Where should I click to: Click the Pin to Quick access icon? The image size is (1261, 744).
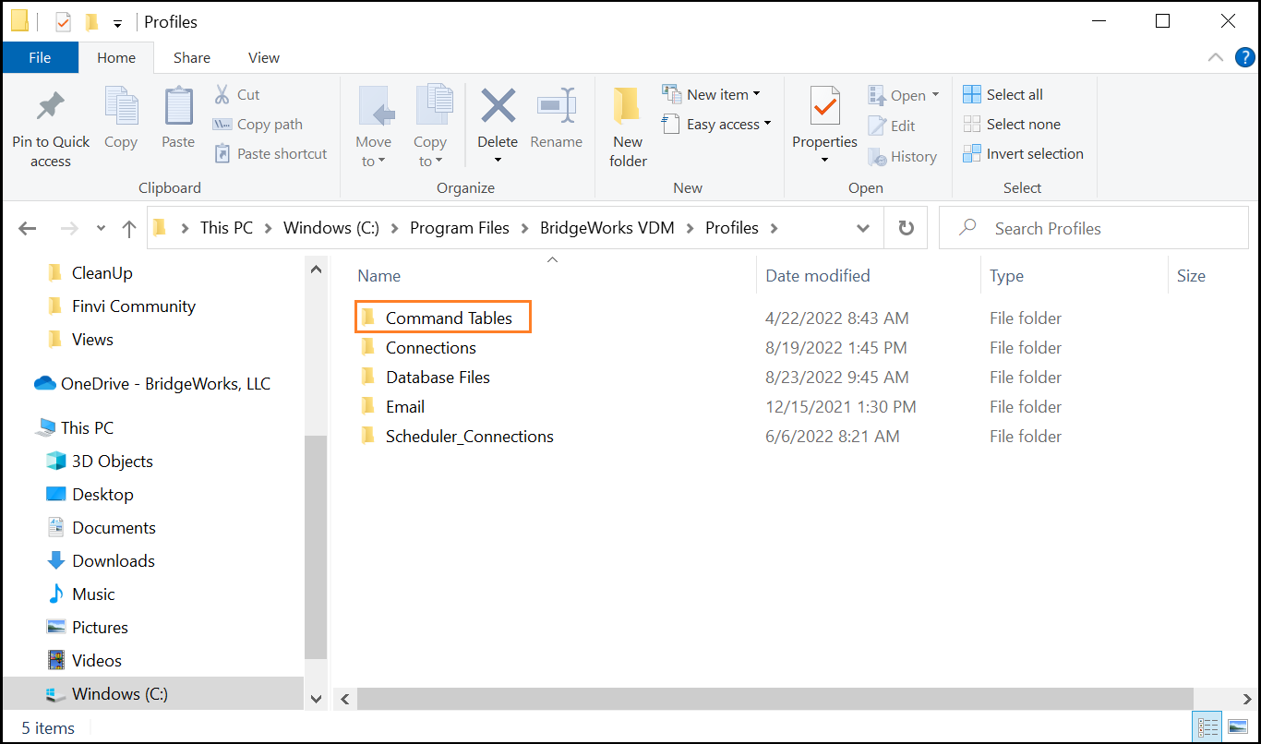click(51, 108)
